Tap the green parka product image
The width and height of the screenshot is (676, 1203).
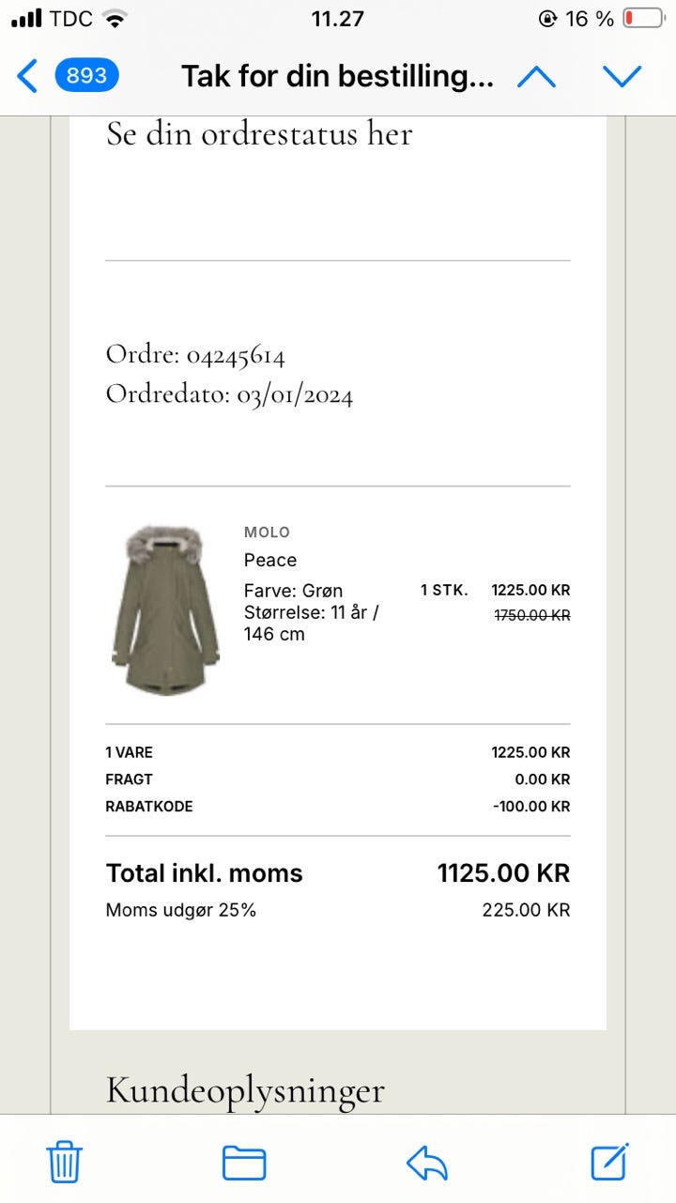pyautogui.click(x=165, y=609)
